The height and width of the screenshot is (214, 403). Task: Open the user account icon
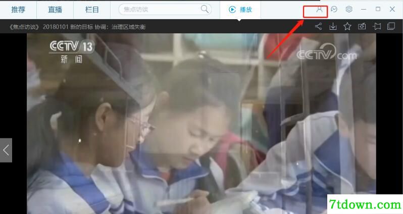click(x=319, y=10)
